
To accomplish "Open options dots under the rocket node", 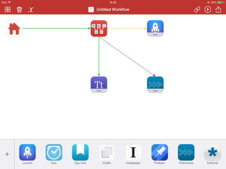I will (155, 35).
